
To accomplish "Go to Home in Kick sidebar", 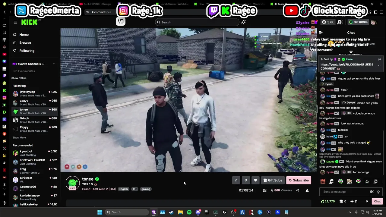I will point(21,35).
